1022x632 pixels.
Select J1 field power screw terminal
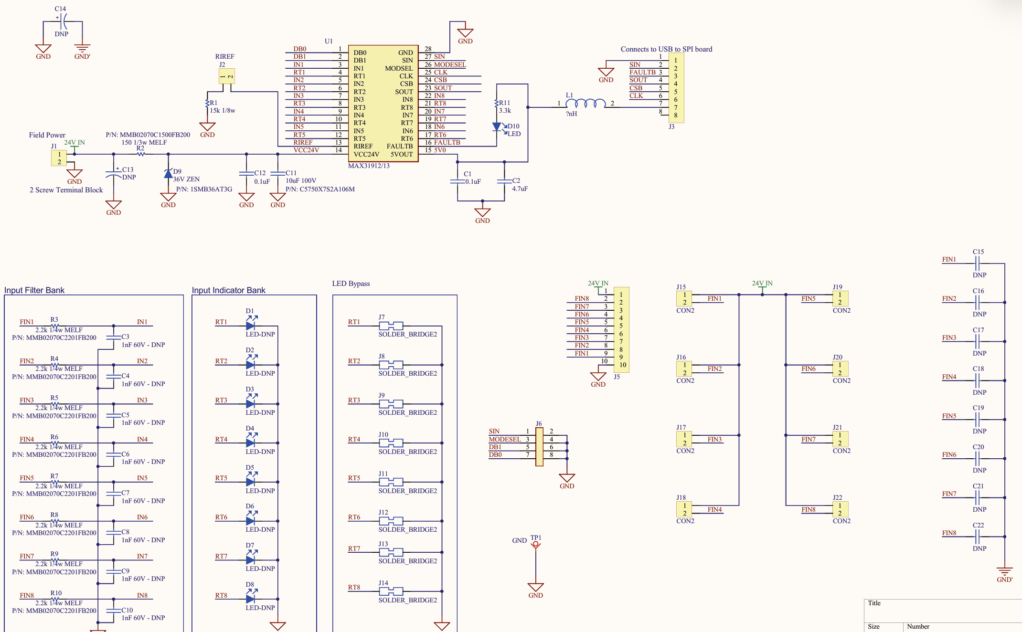pyautogui.click(x=59, y=158)
